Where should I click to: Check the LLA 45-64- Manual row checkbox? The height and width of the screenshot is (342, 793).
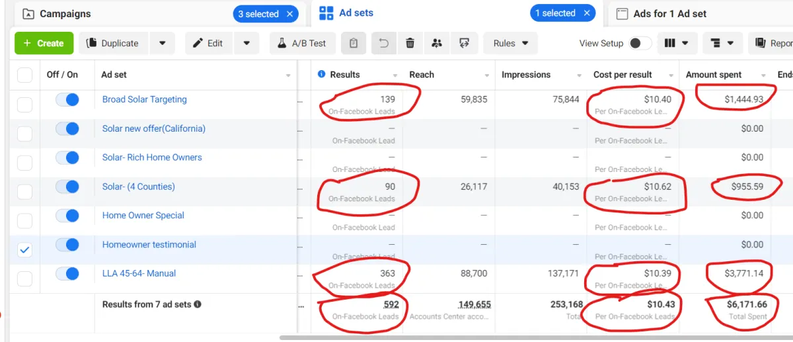pyautogui.click(x=24, y=279)
